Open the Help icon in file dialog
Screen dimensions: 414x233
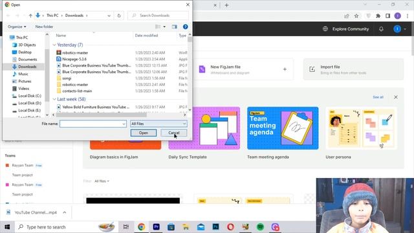186,27
